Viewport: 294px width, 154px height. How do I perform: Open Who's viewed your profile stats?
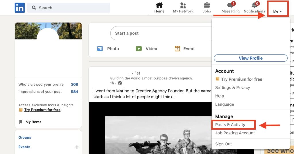(41, 85)
